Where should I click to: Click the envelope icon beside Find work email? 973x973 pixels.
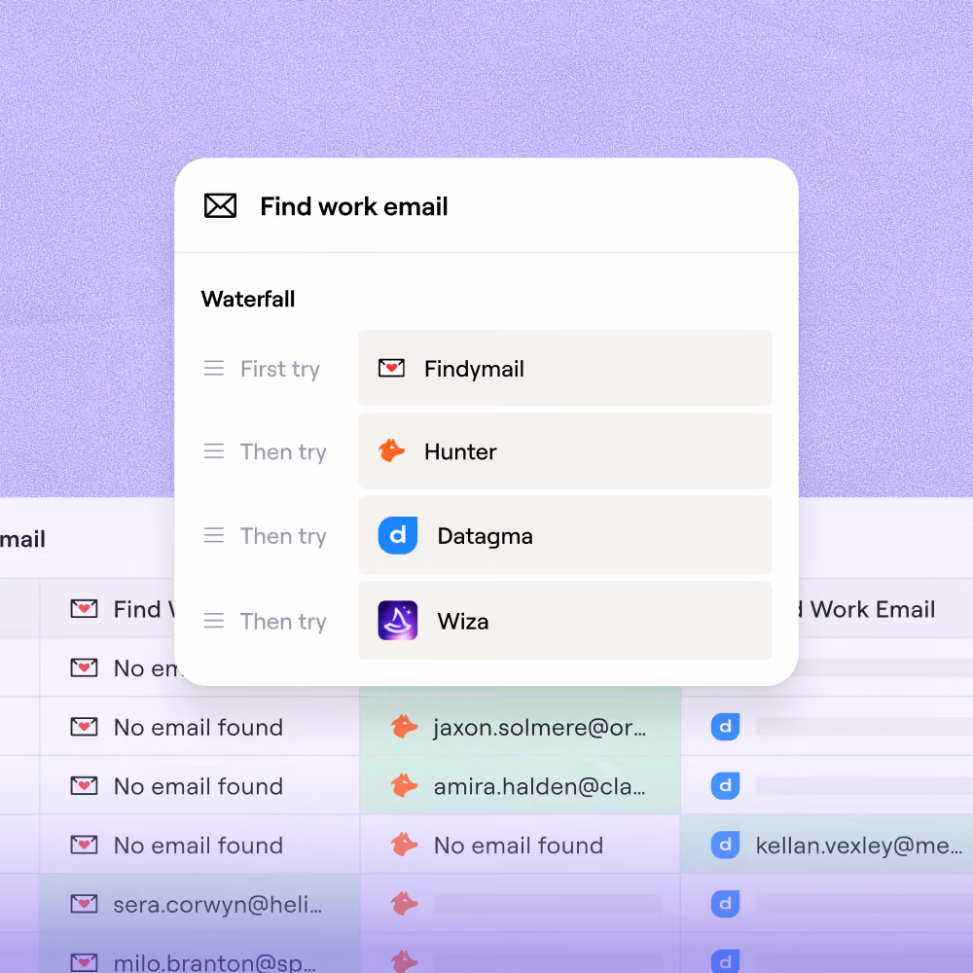coord(220,206)
